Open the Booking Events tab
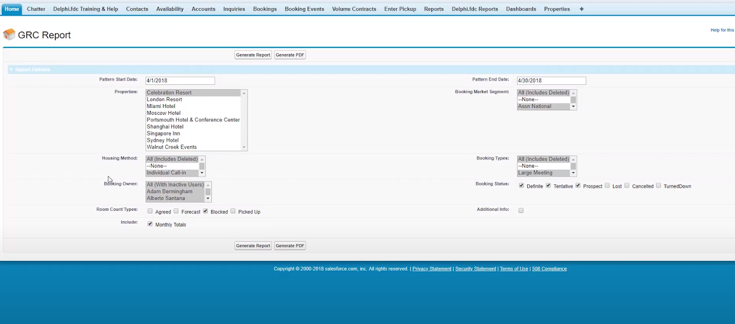Screen dimensions: 735x324 click(x=304, y=9)
